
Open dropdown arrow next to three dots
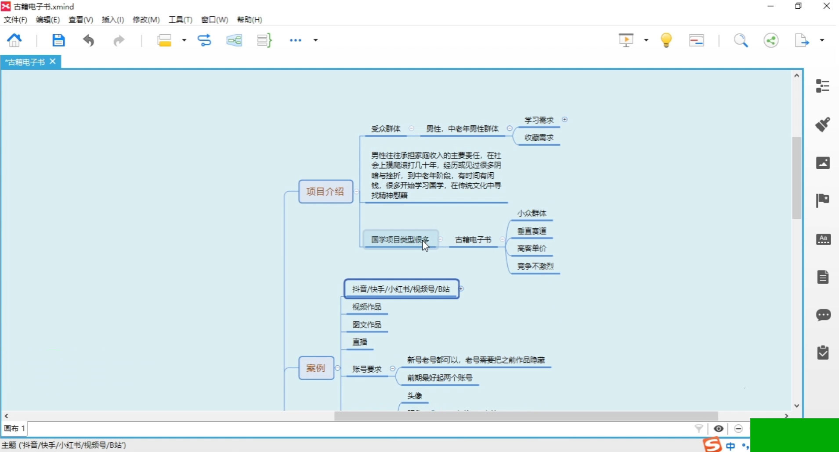tap(315, 40)
